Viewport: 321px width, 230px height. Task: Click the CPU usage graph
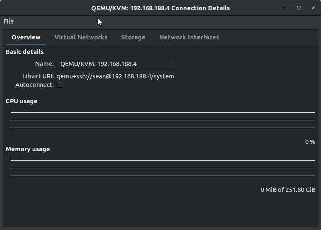coord(163,120)
